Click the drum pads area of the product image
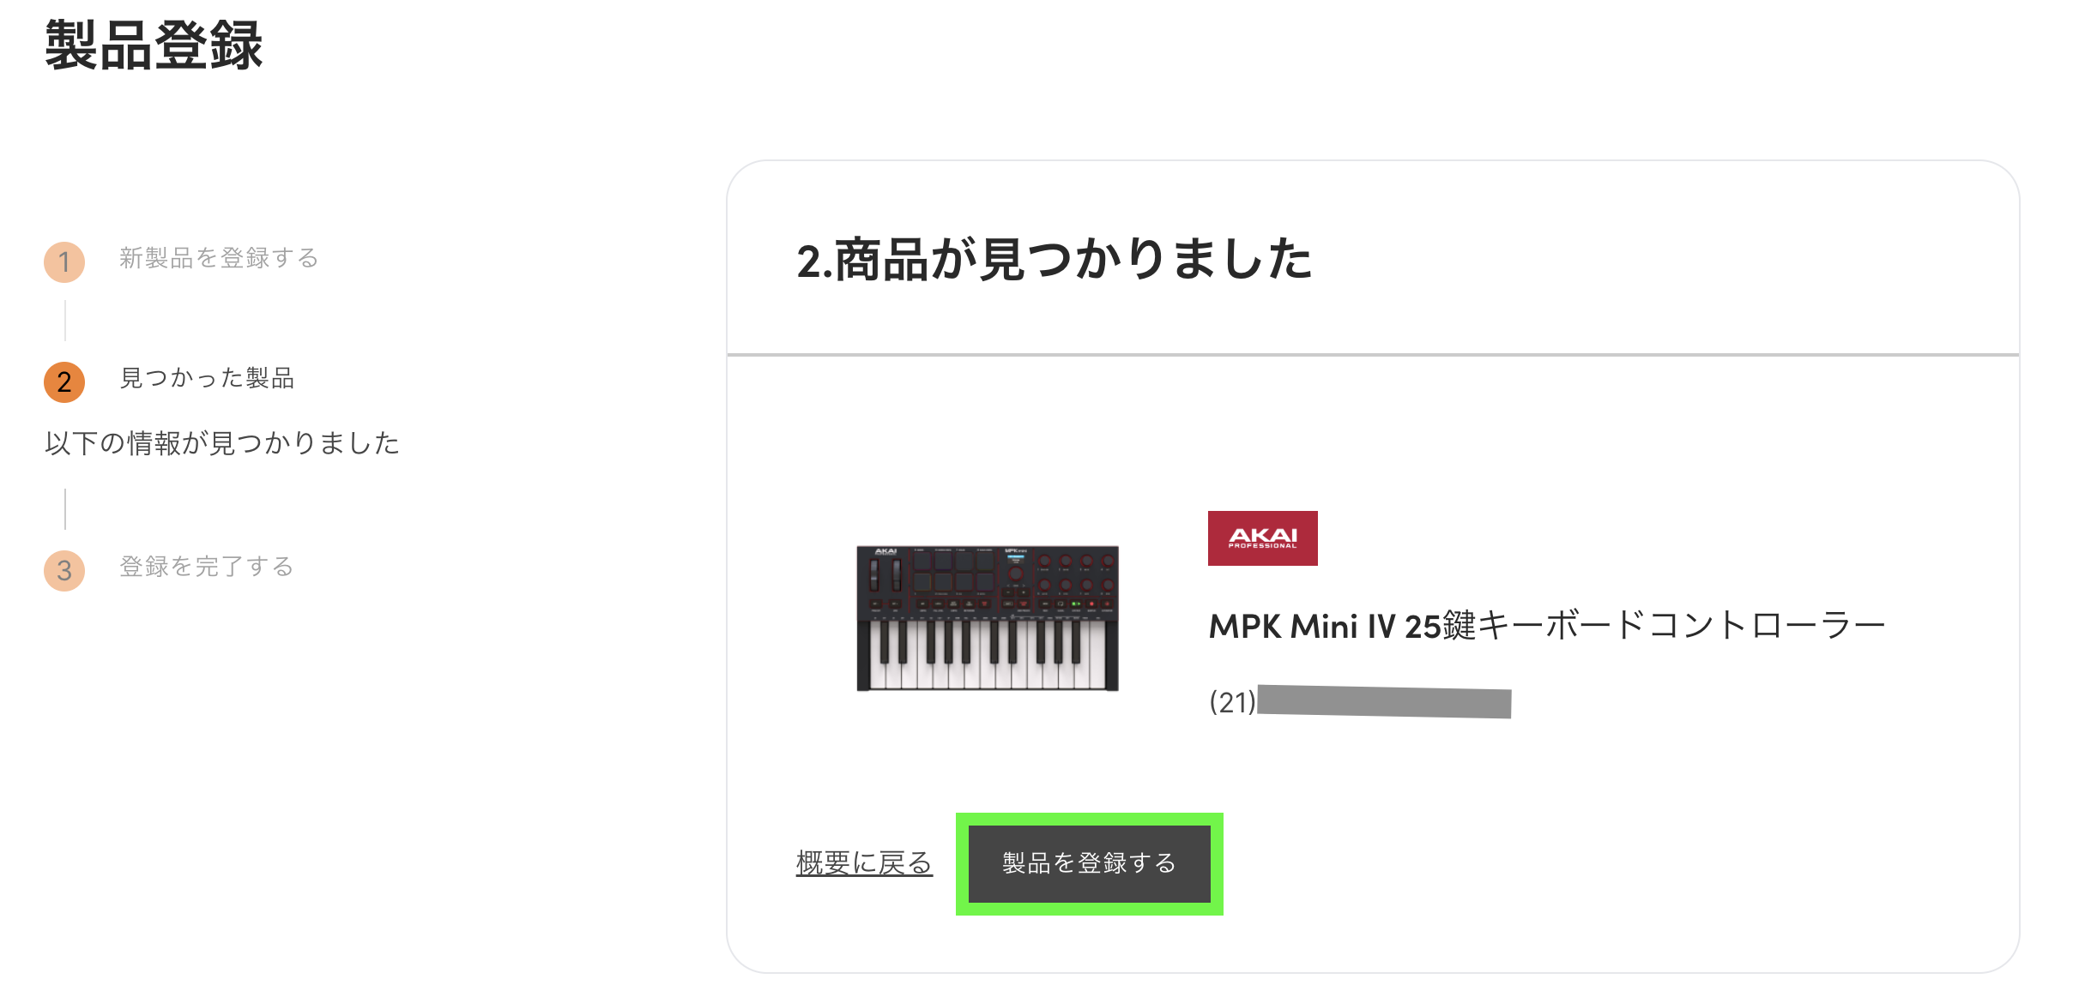The image size is (2085, 991). click(x=952, y=572)
